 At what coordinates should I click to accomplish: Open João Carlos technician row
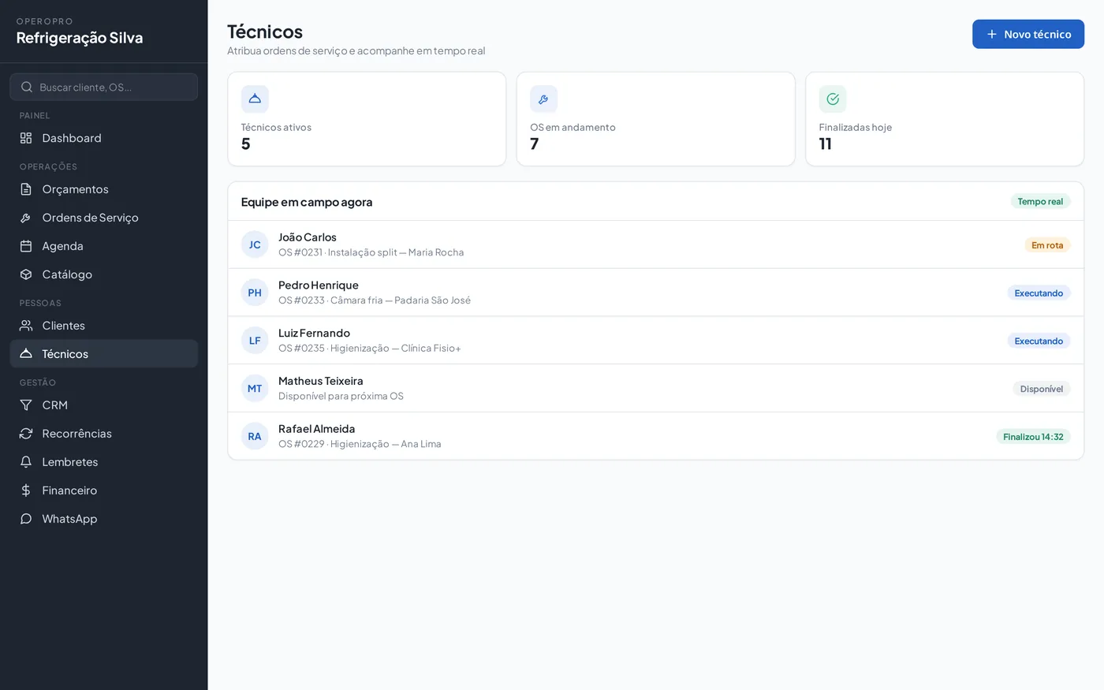(656, 244)
